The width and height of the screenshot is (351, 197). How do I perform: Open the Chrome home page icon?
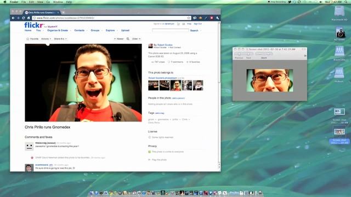[29, 18]
